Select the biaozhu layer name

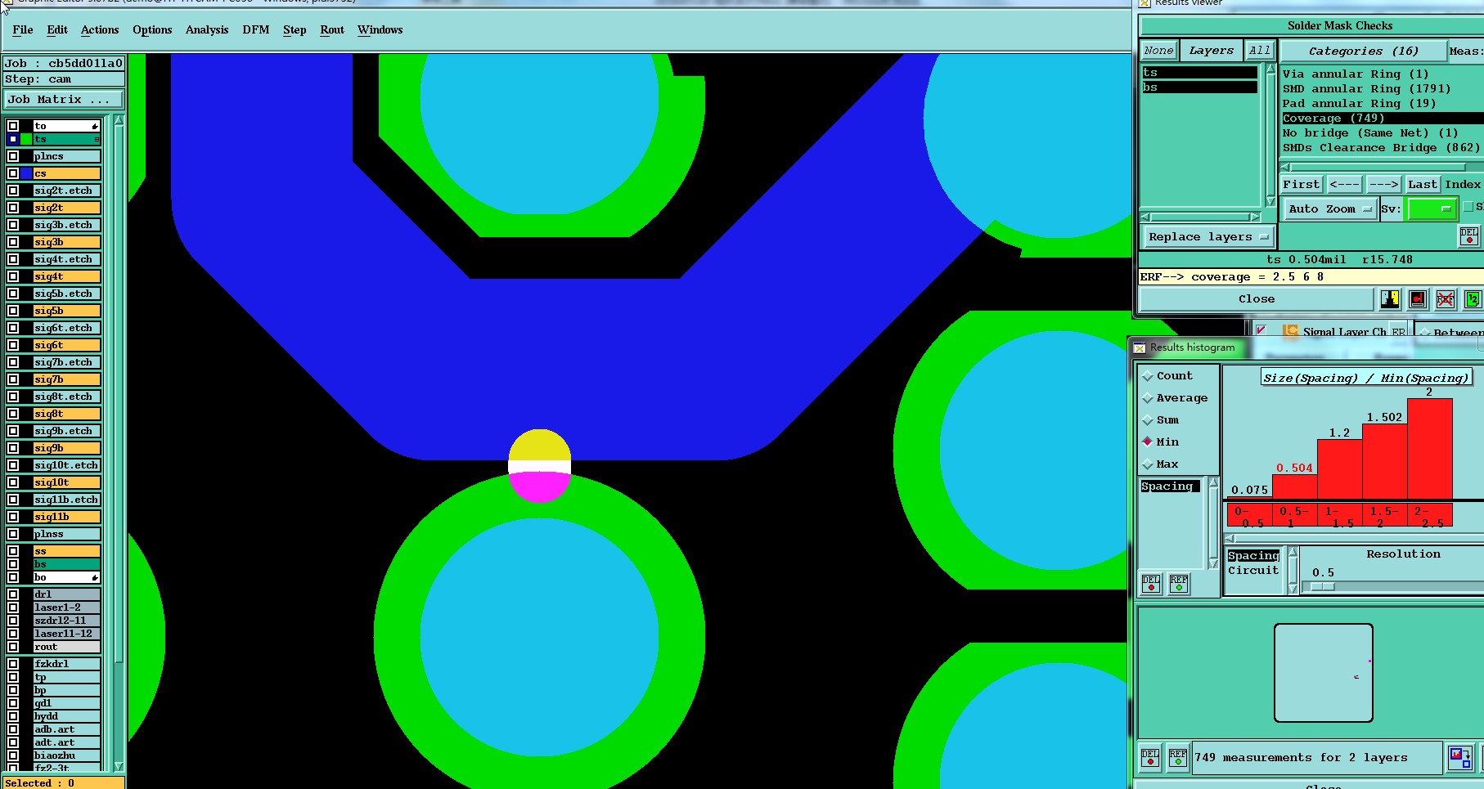pos(66,755)
